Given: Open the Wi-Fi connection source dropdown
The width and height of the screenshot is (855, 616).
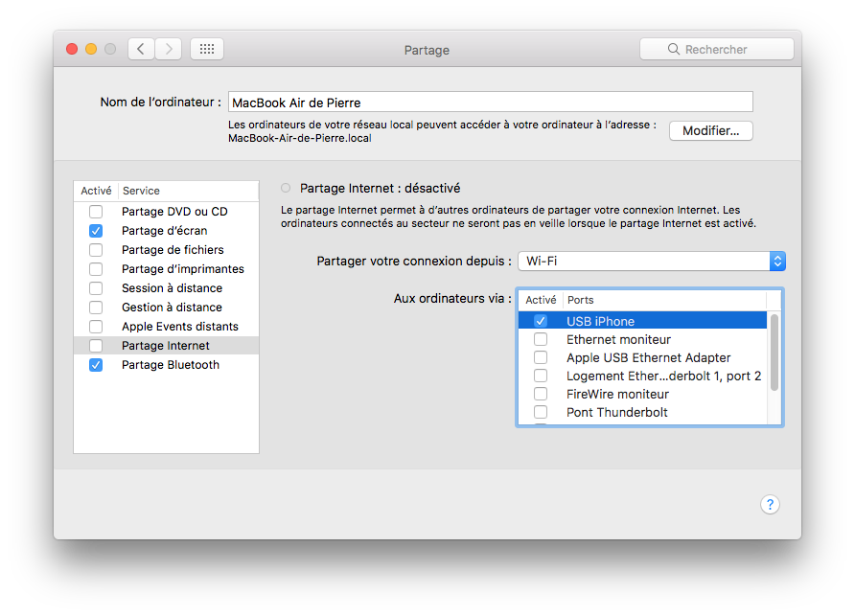Looking at the screenshot, I should tap(652, 262).
